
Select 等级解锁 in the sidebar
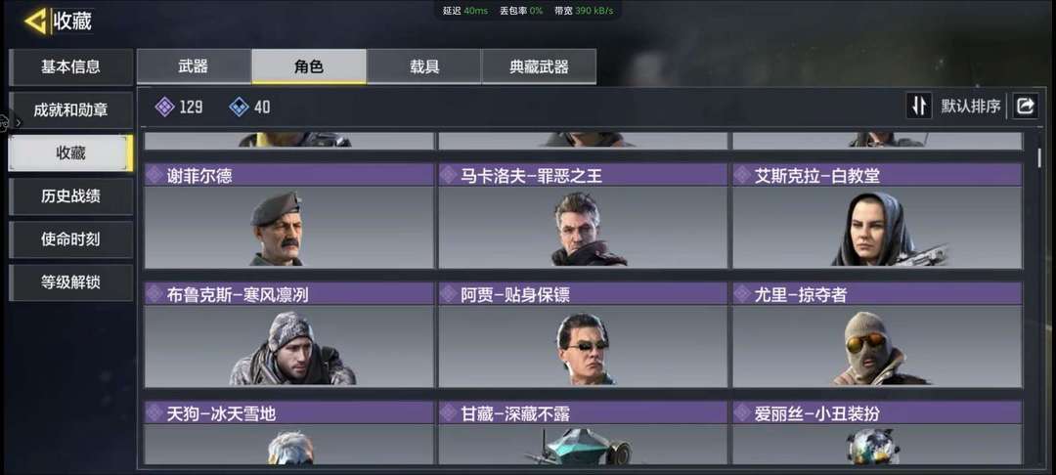pyautogui.click(x=70, y=282)
